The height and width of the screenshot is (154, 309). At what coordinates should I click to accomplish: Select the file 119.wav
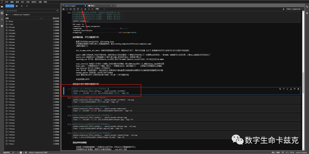32,144
